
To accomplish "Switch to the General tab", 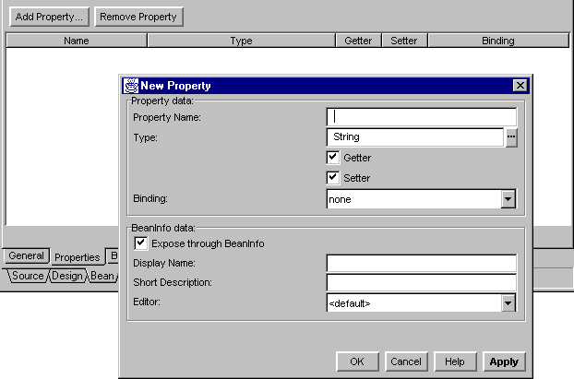I will coord(27,256).
